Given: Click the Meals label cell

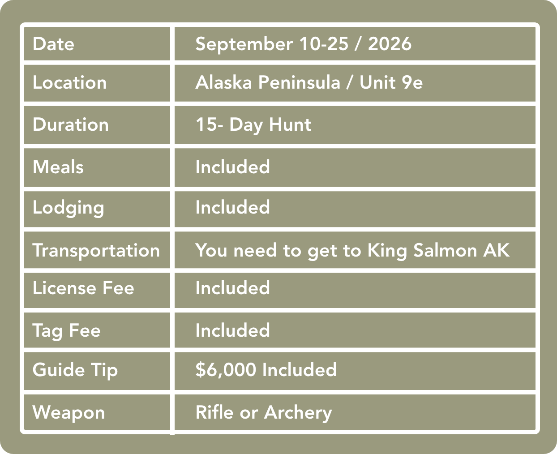Looking at the screenshot, I should tap(58, 167).
